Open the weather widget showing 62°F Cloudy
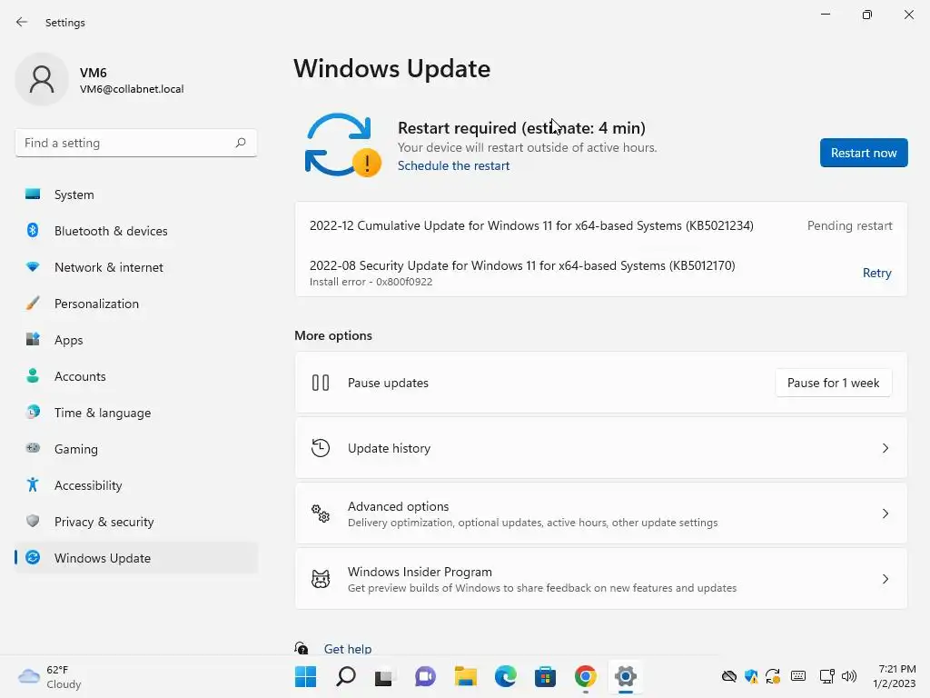The width and height of the screenshot is (930, 698). [51, 676]
